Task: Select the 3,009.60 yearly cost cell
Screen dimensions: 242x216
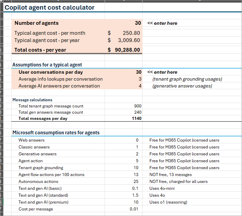Action: pos(129,40)
